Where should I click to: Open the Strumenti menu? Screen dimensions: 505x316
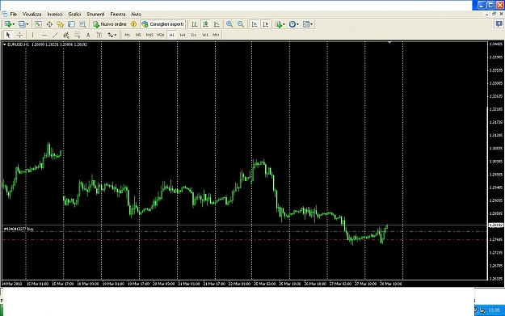click(95, 15)
